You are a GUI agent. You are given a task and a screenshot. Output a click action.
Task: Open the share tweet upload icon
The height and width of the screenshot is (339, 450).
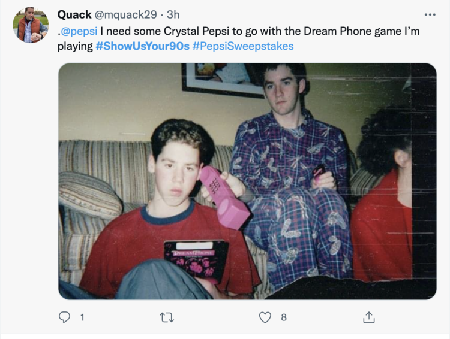coord(369,317)
